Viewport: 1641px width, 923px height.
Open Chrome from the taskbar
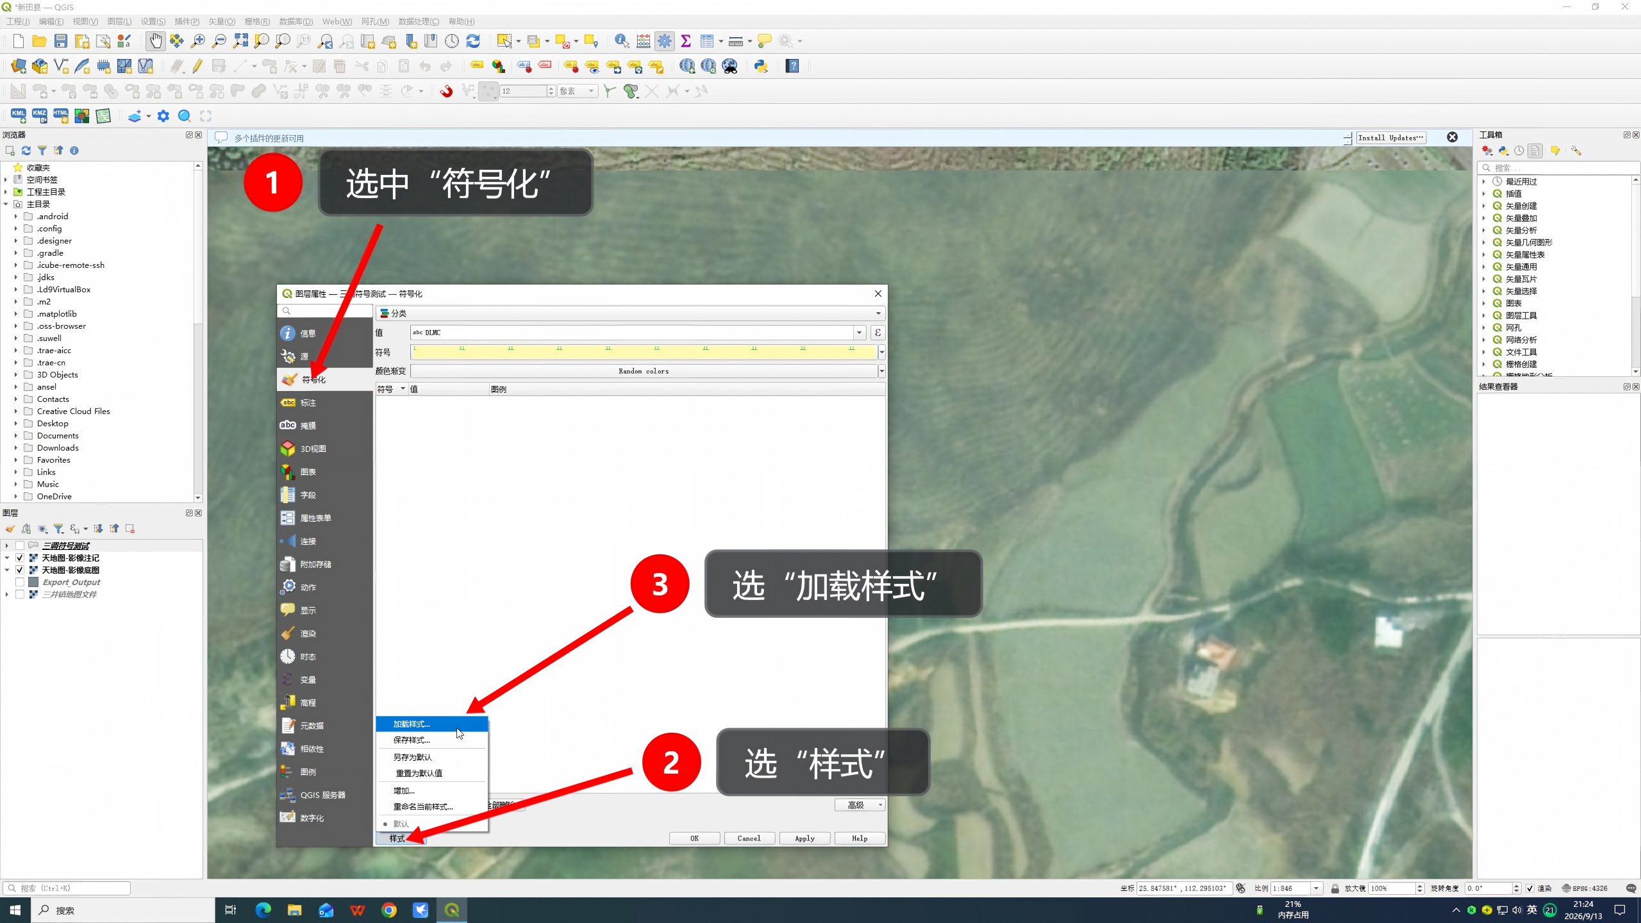click(389, 910)
